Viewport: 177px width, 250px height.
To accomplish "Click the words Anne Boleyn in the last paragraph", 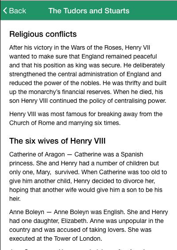I will click(27, 212).
